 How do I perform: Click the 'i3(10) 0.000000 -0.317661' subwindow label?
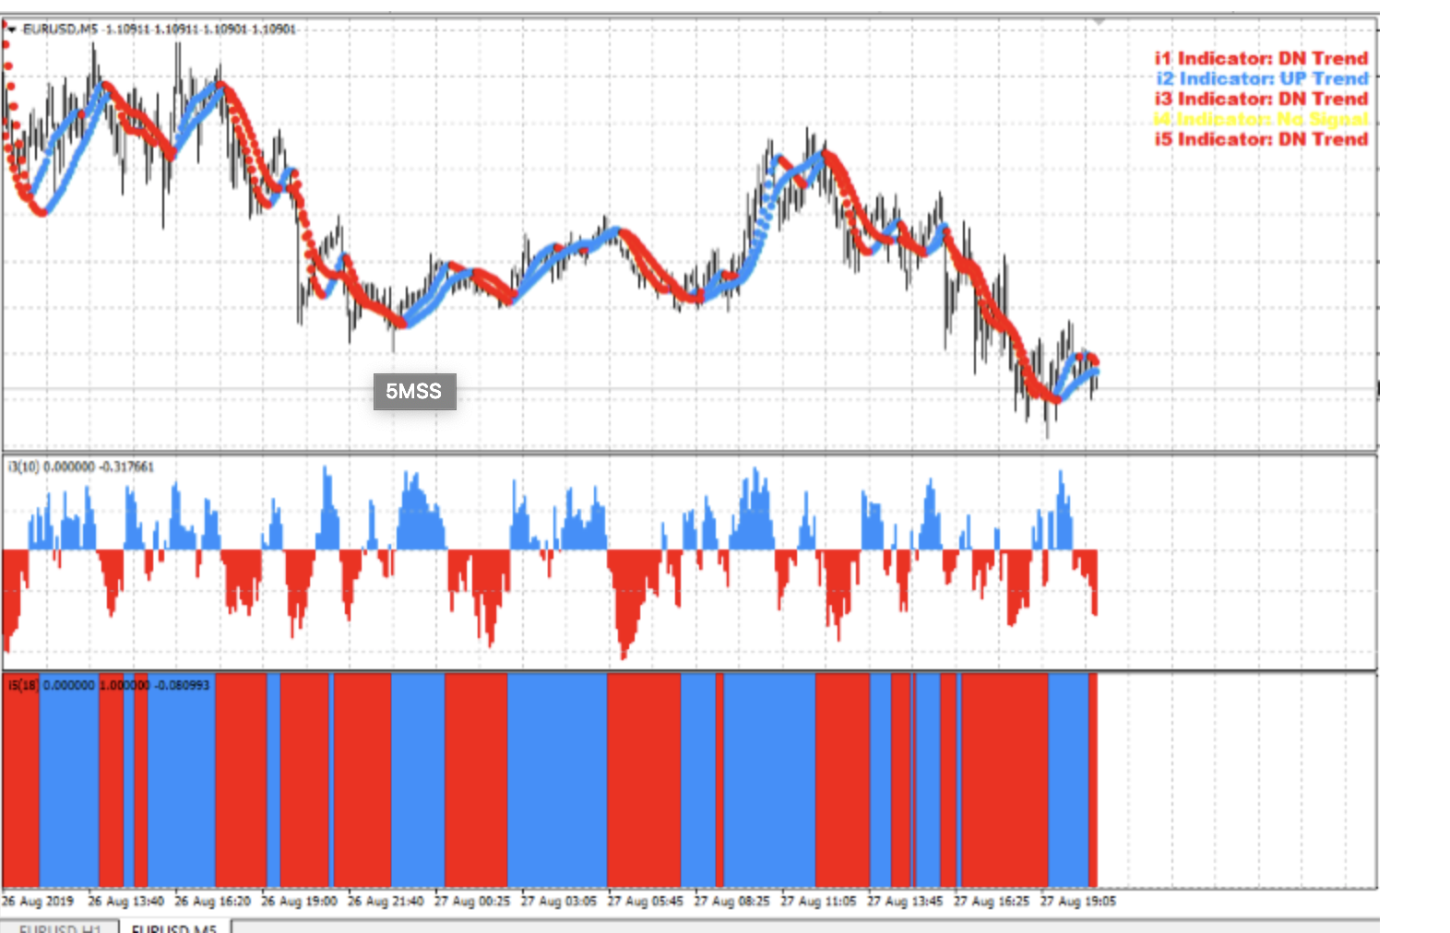pyautogui.click(x=81, y=466)
